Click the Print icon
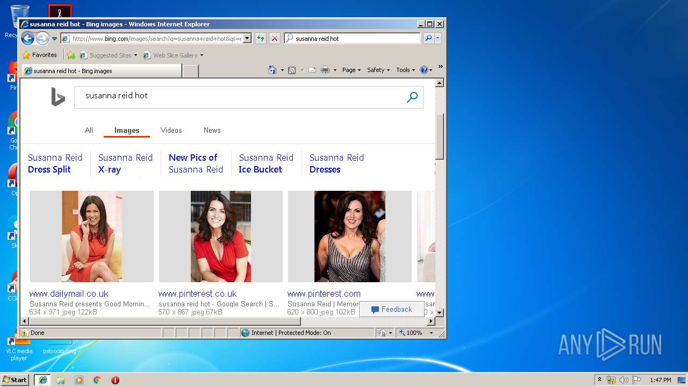 [325, 70]
